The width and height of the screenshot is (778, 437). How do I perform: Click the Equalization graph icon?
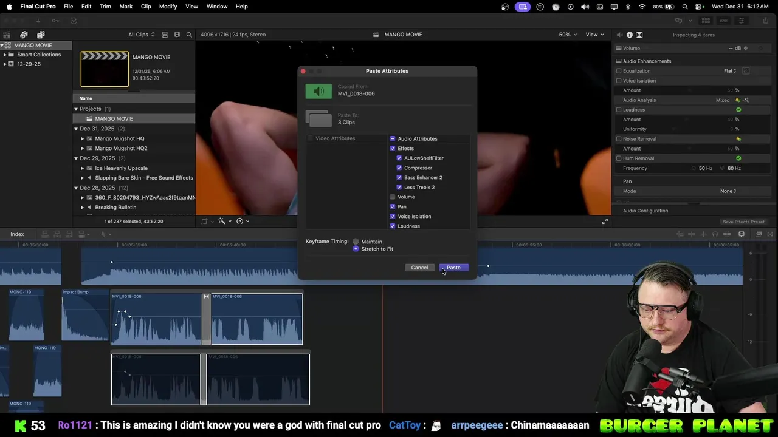(x=746, y=71)
